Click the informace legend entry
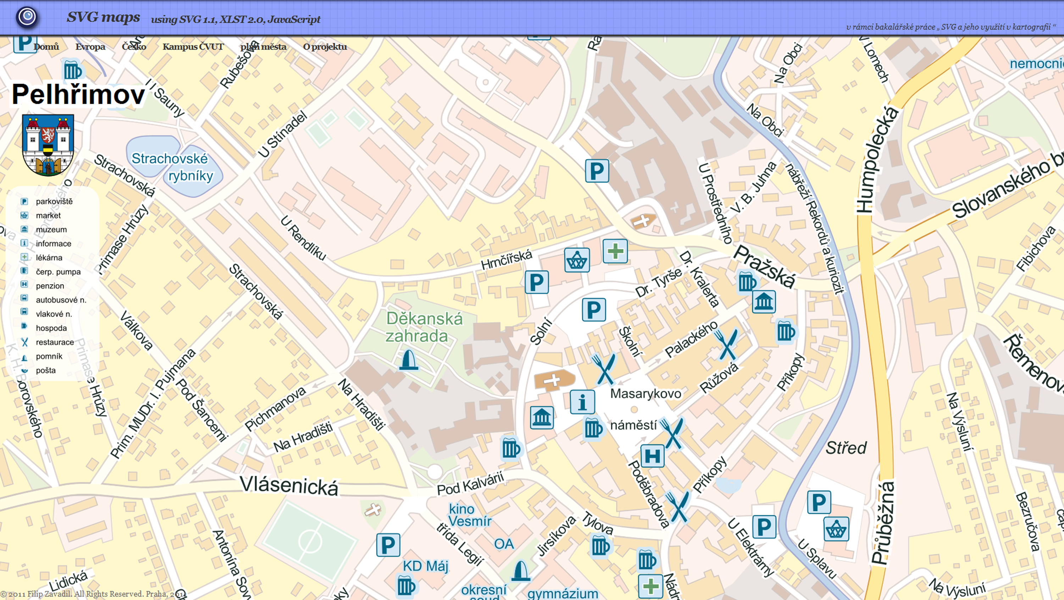Screen dimensions: 1064x600 click(x=46, y=243)
